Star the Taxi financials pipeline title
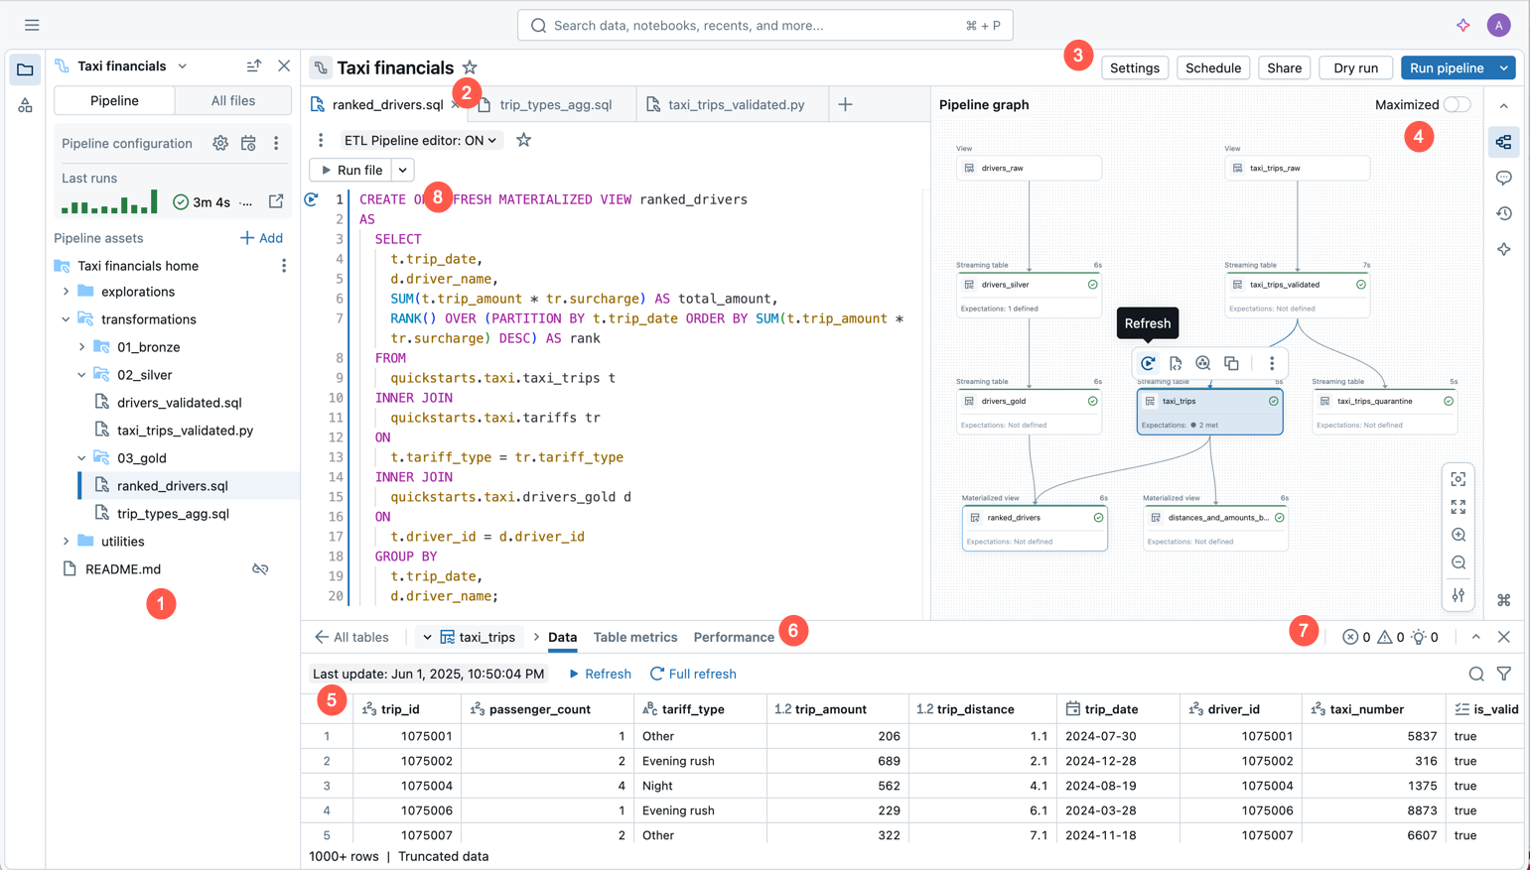1530x870 pixels. [470, 67]
